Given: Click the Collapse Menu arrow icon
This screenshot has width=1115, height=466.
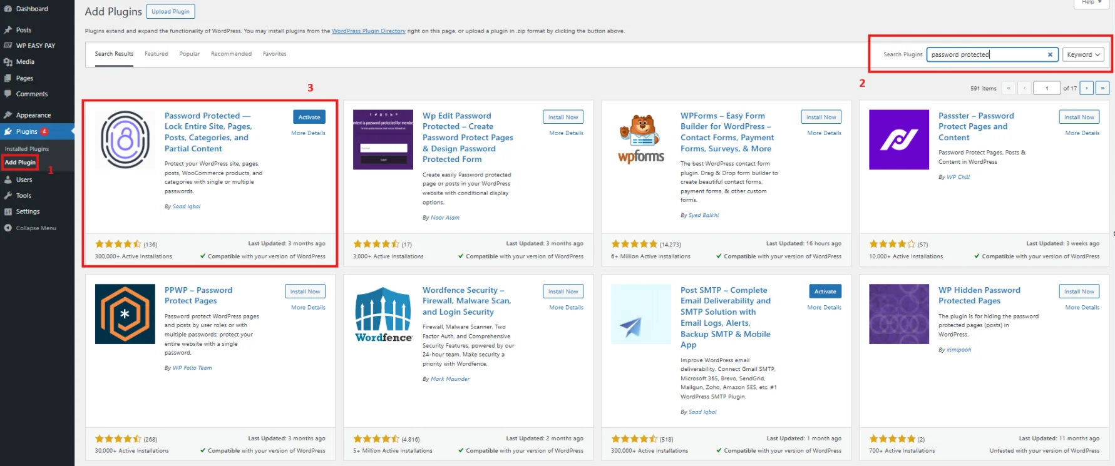Looking at the screenshot, I should (8, 228).
